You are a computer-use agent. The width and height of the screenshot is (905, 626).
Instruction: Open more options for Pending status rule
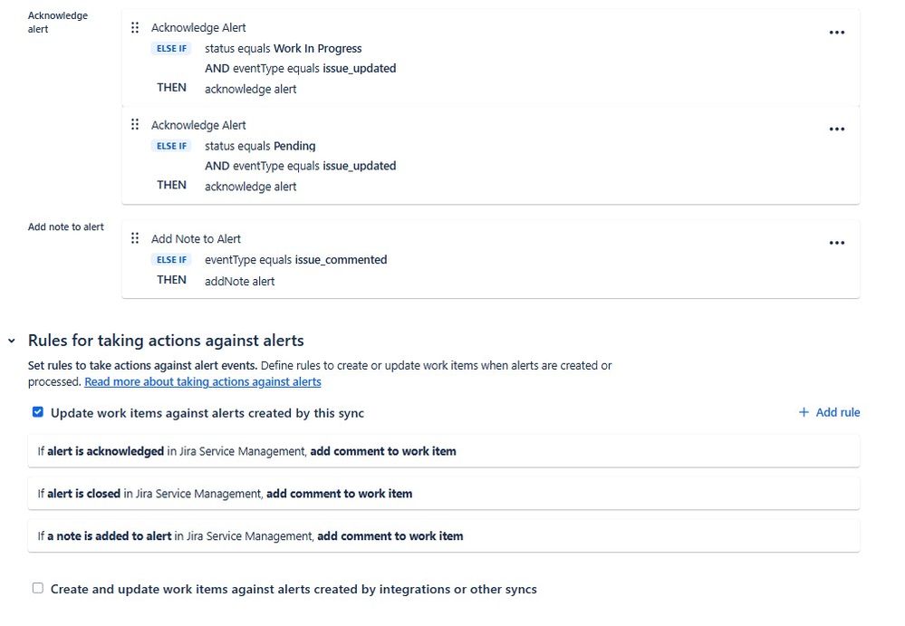point(836,130)
